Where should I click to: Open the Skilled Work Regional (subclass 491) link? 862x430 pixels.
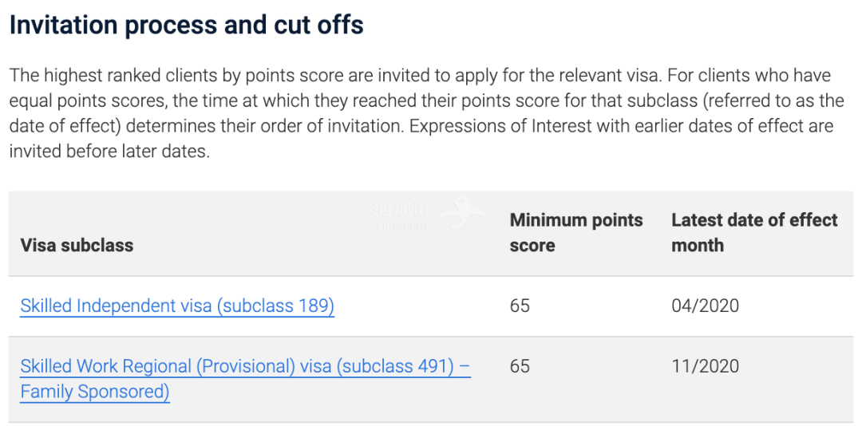tap(245, 367)
